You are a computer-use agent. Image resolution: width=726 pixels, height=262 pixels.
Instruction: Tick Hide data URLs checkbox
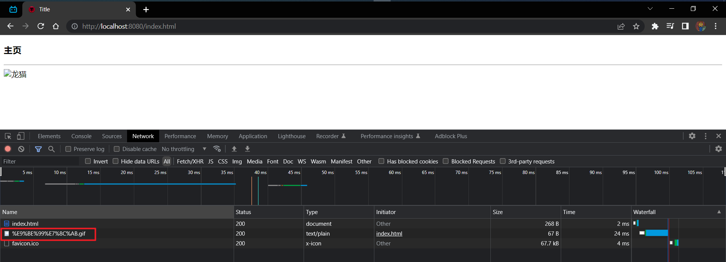[116, 161]
